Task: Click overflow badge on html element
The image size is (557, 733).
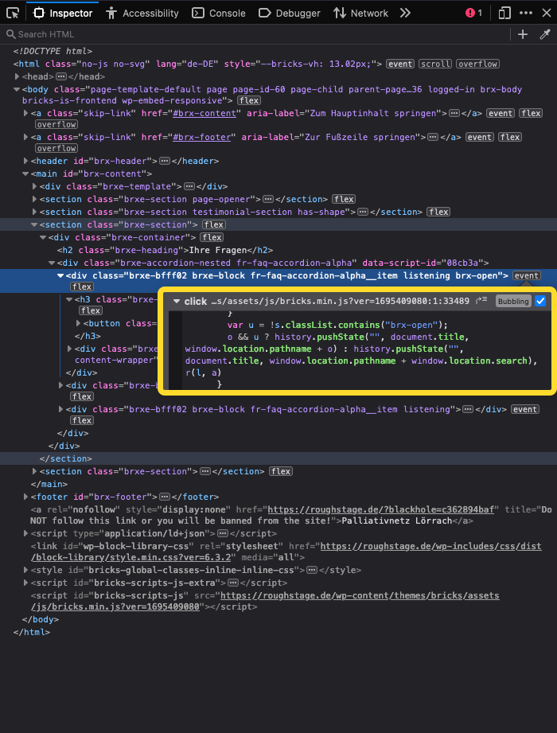Action: [477, 64]
